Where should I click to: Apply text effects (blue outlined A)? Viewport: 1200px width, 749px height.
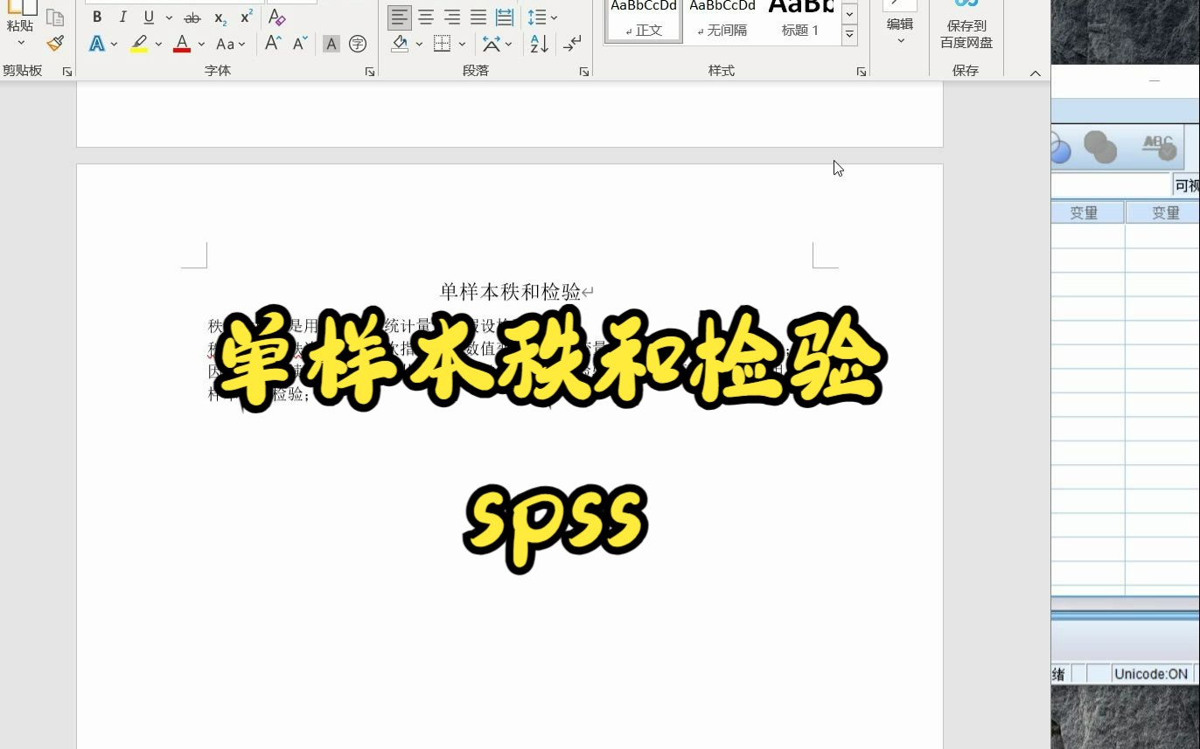pos(97,44)
